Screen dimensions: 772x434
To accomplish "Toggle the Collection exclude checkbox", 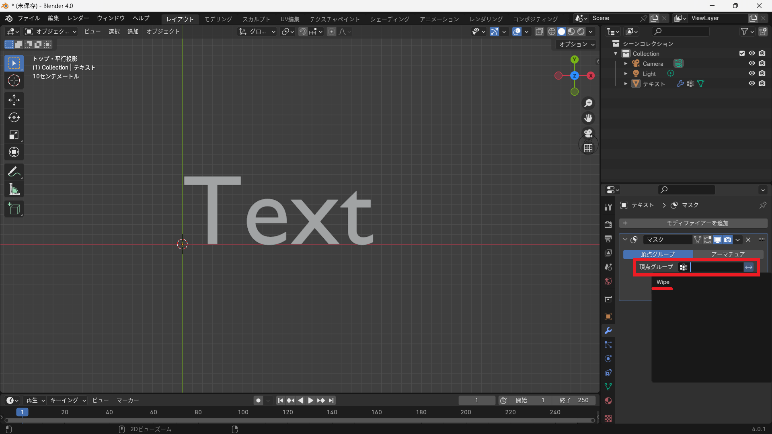I will tap(742, 53).
